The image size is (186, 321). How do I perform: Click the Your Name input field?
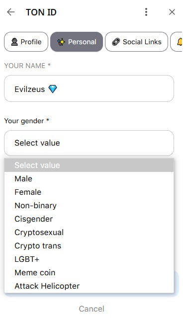89,88
